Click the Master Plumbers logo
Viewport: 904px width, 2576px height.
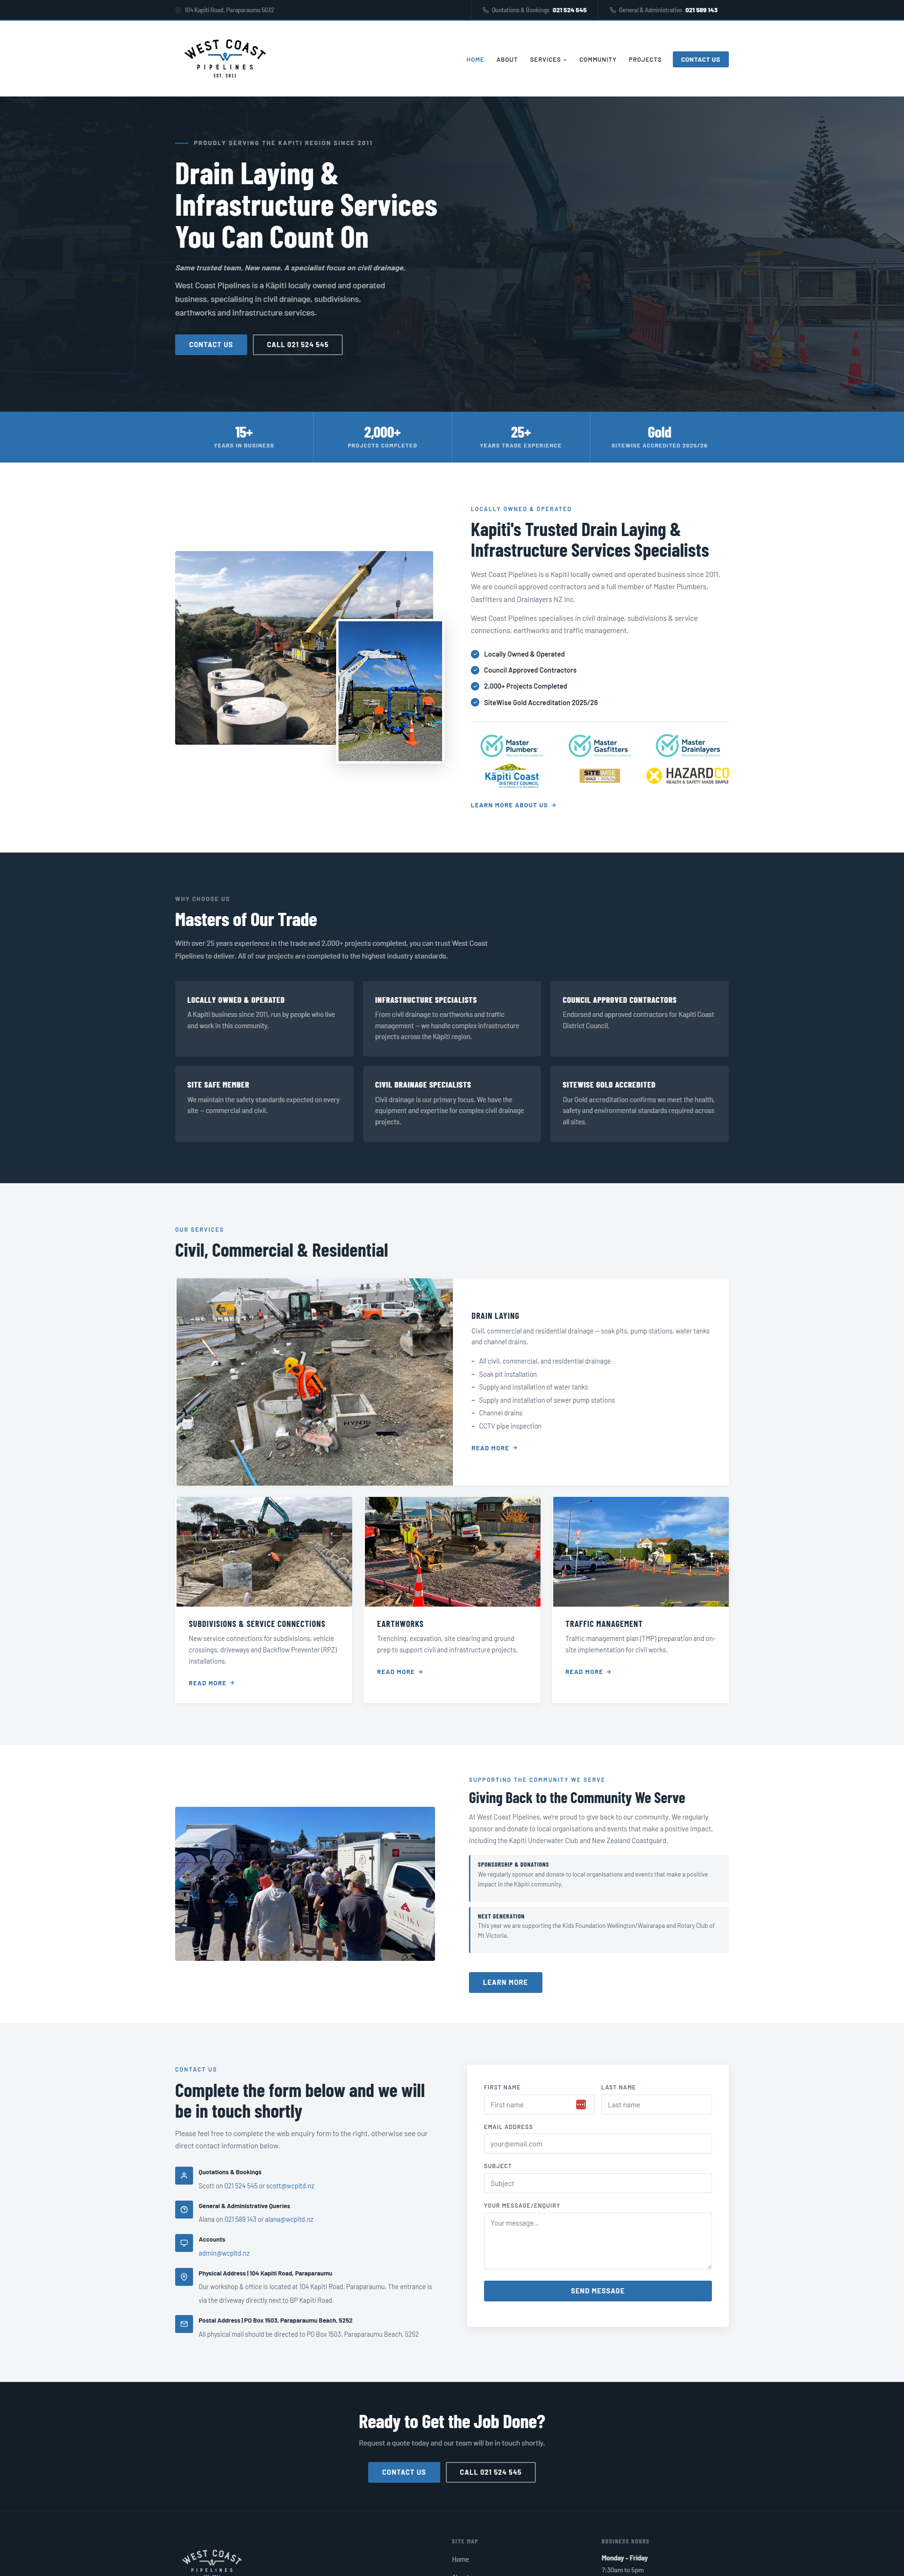pos(511,745)
